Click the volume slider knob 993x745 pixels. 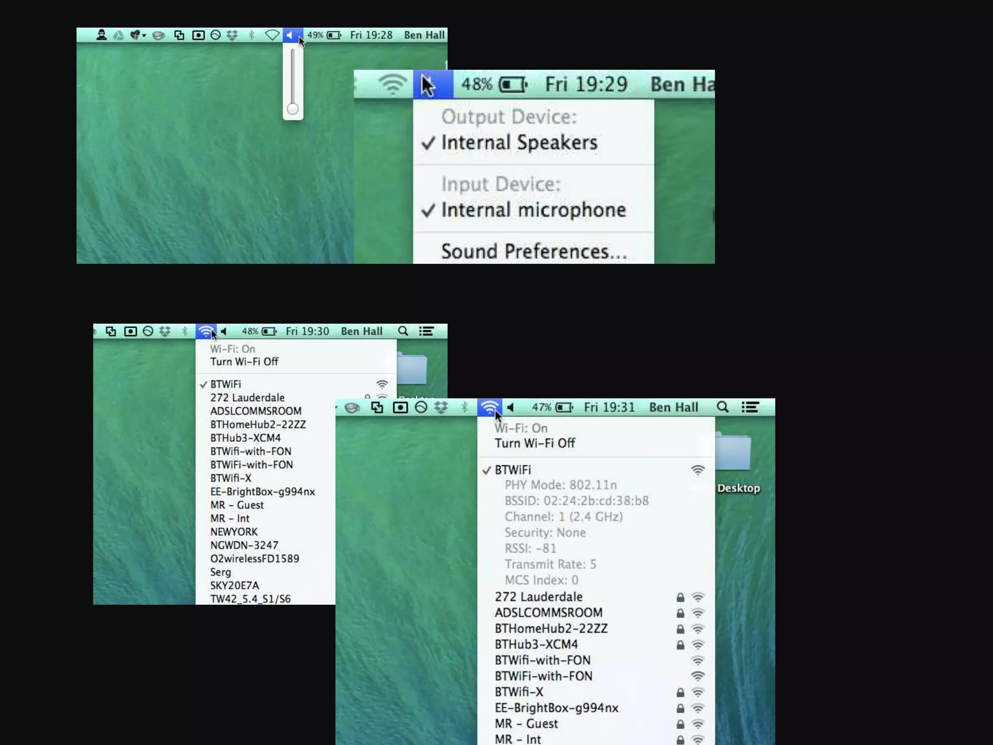(292, 109)
